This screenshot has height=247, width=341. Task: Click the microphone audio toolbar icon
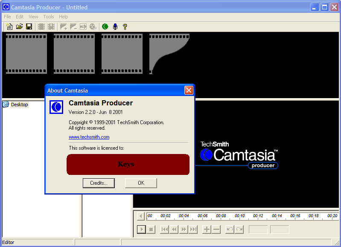pos(115,26)
